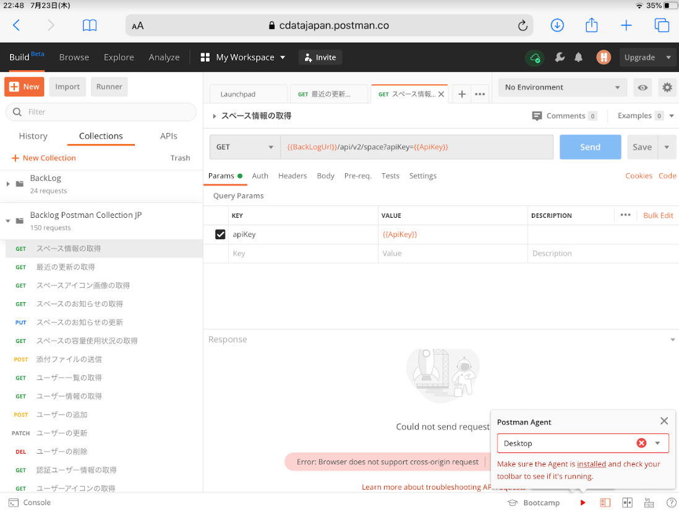The height and width of the screenshot is (510, 679).
Task: Open the APIs sidebar tab
Action: pyautogui.click(x=168, y=136)
